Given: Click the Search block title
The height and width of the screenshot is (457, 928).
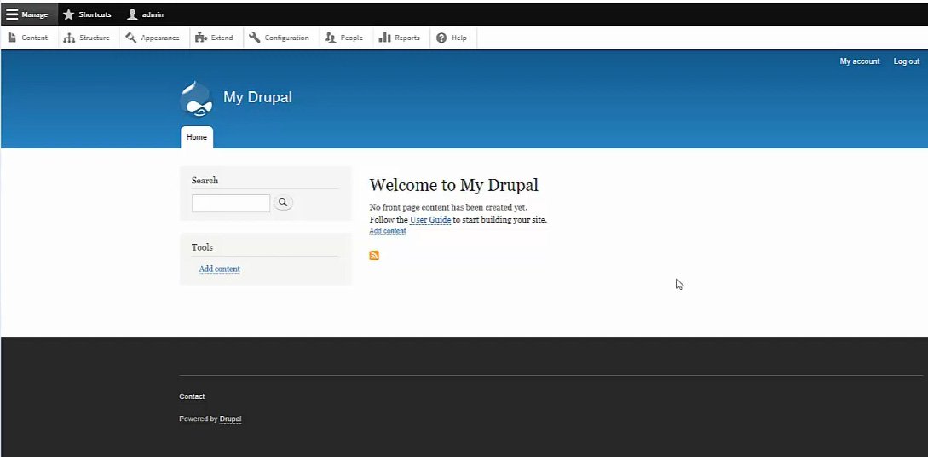Looking at the screenshot, I should point(205,181).
